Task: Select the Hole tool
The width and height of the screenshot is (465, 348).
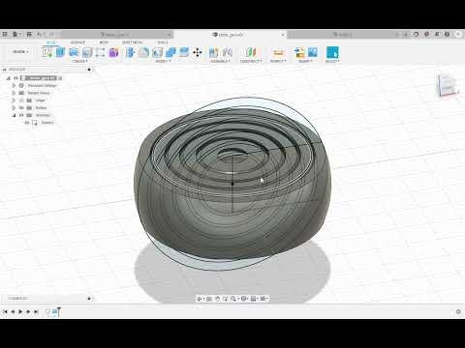Action: tap(87, 52)
